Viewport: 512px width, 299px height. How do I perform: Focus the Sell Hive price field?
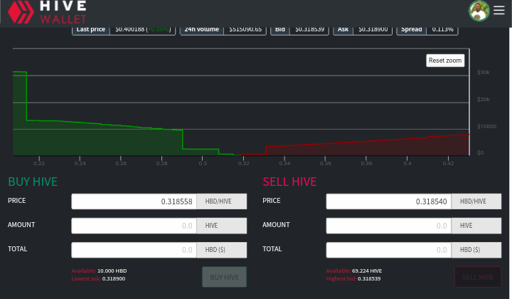click(388, 201)
